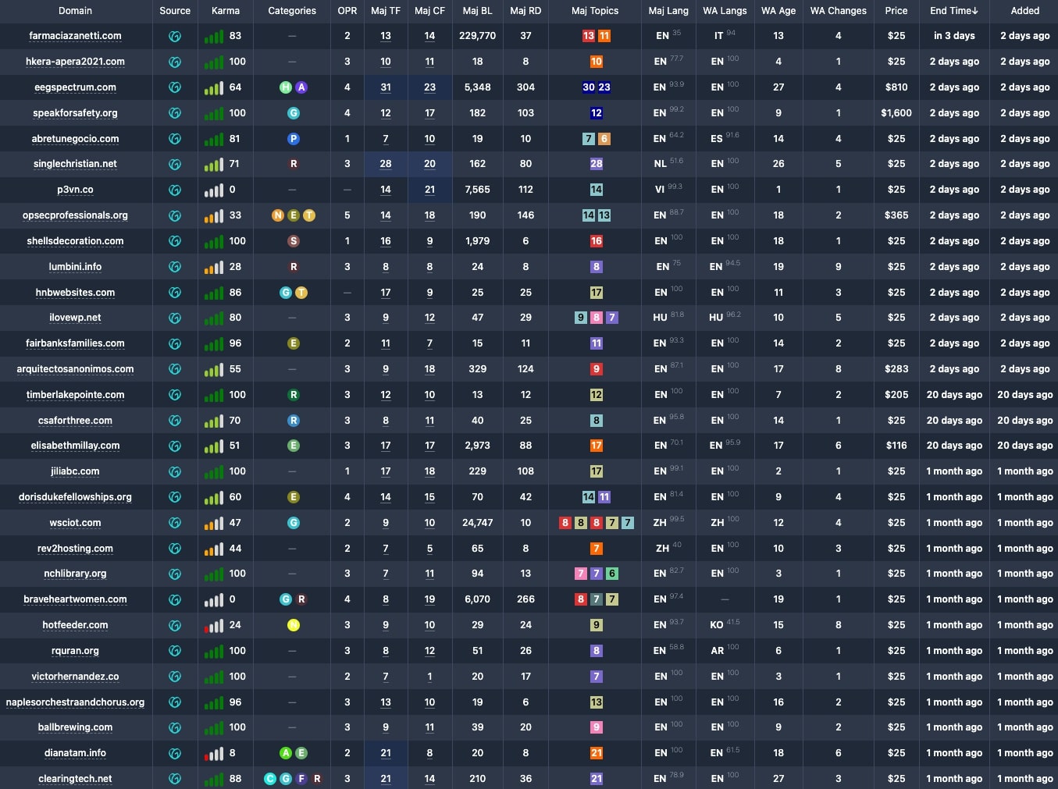Click the karma bars icon for p3vn.co
This screenshot has height=789, width=1058.
pyautogui.click(x=214, y=190)
